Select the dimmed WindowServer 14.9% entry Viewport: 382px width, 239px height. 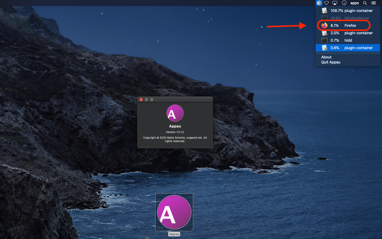pos(350,18)
